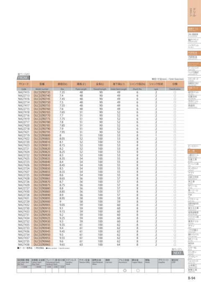This screenshot has height=284, width=201.
Task: Open the 新関工具 maker tab
Action: [x=194, y=271]
